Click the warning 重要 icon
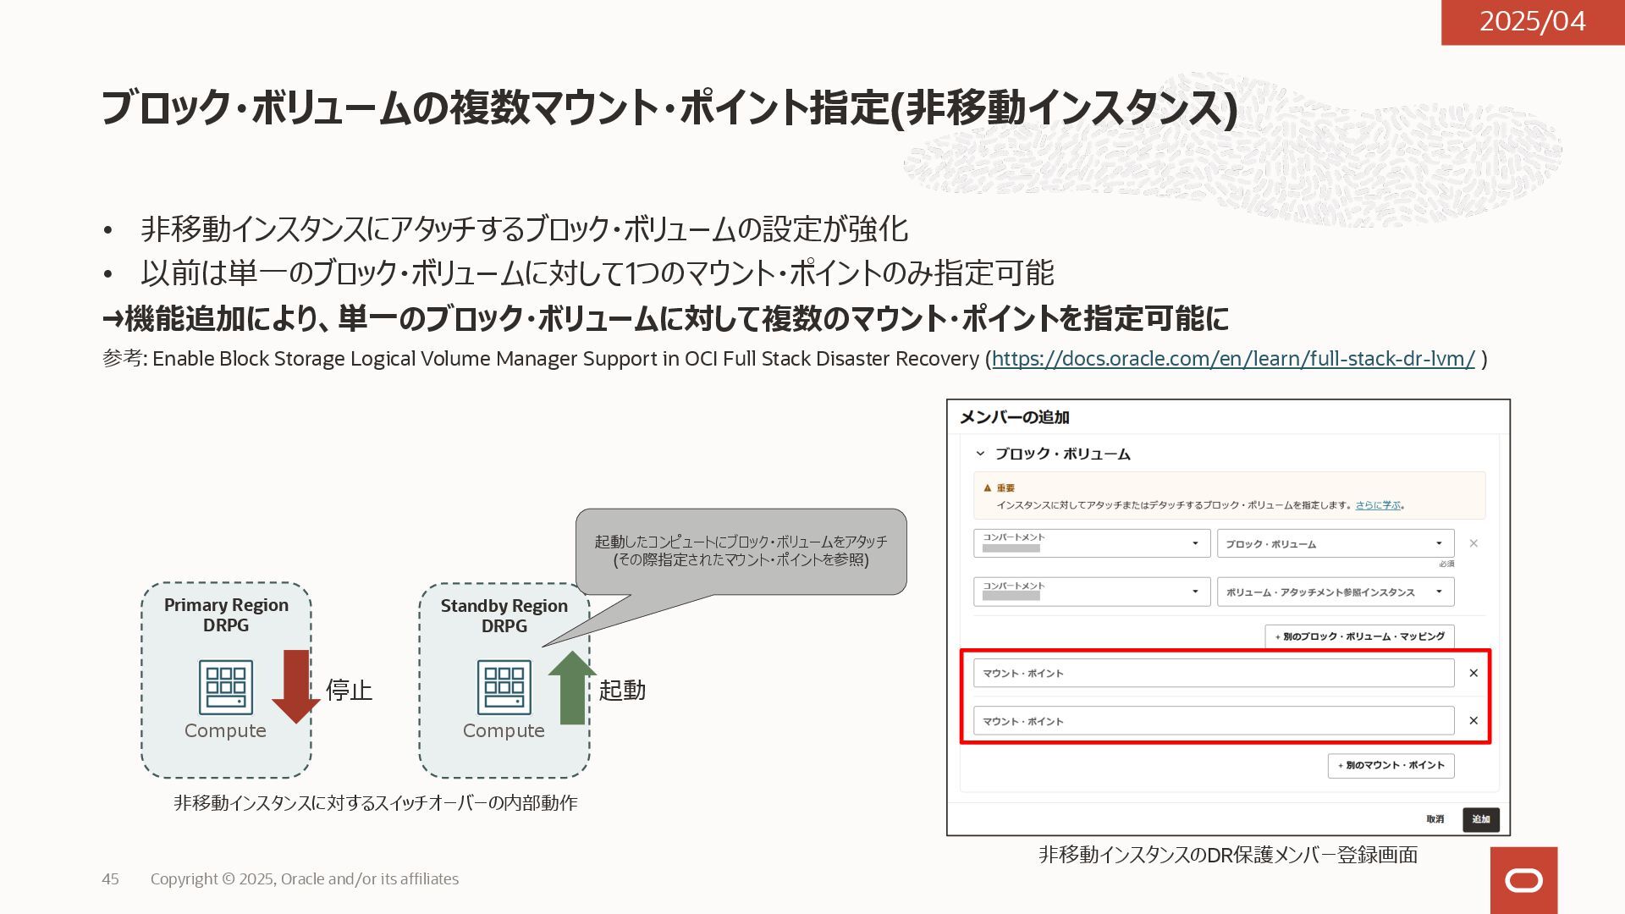This screenshot has width=1625, height=914. tap(987, 488)
